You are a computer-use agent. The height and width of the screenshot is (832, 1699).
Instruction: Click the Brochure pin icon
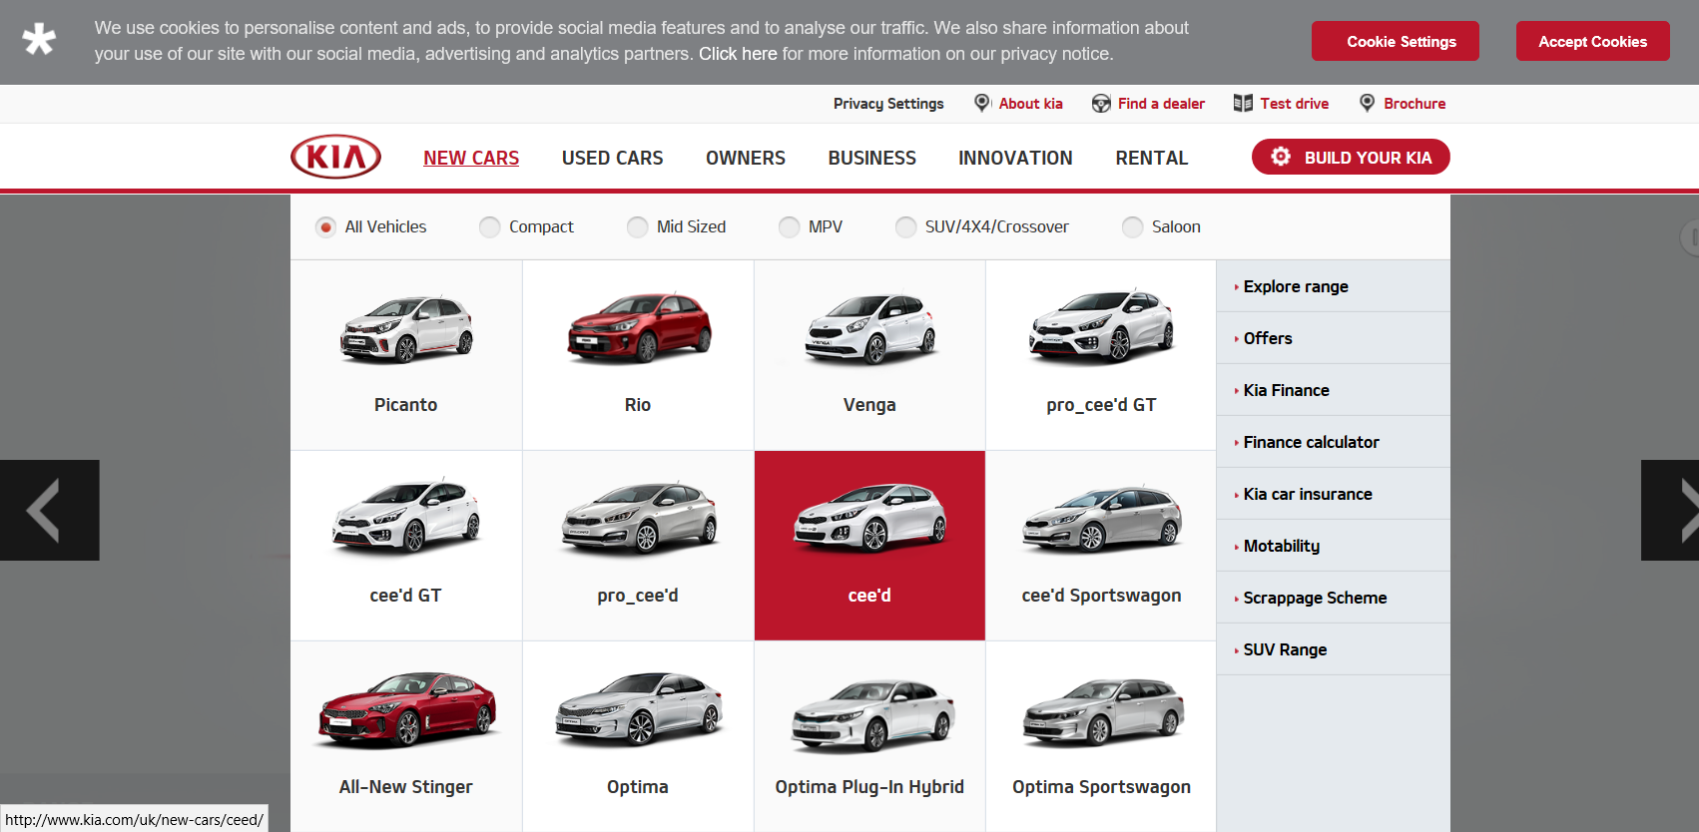point(1368,103)
